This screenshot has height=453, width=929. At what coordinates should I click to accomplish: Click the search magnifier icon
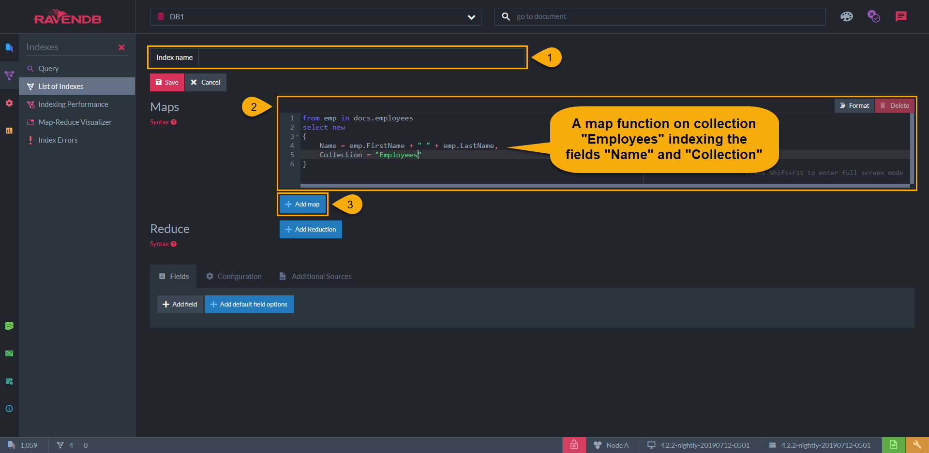506,16
